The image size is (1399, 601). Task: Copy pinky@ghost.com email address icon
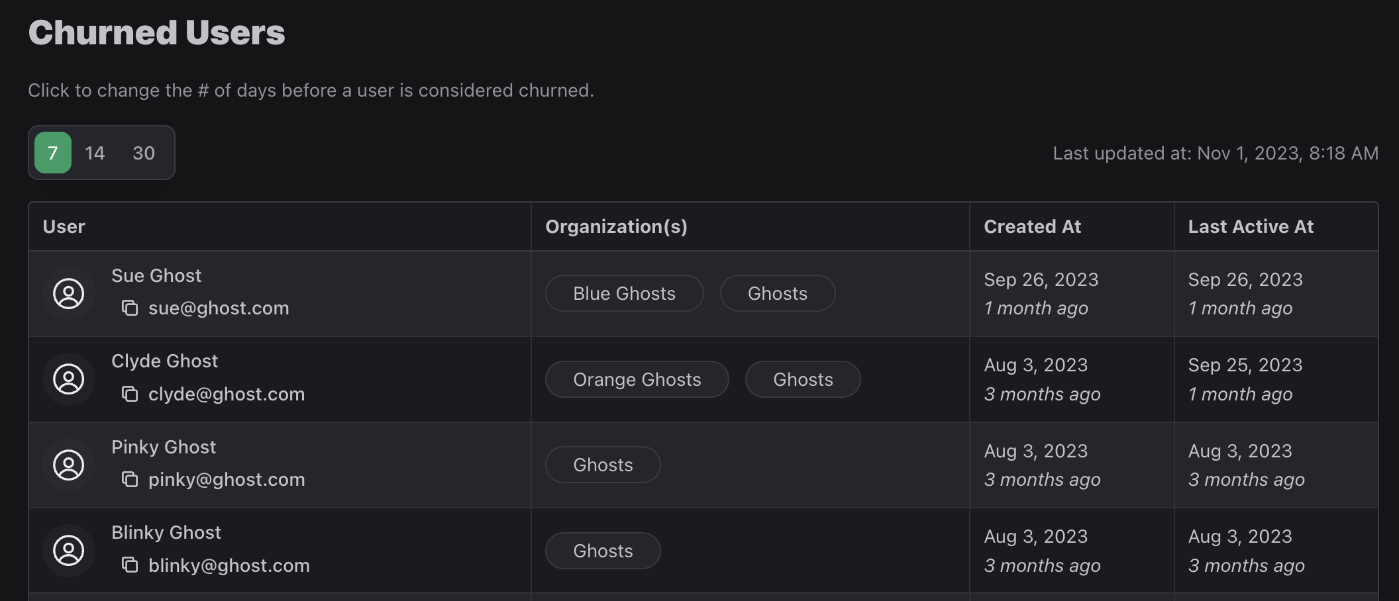coord(130,480)
